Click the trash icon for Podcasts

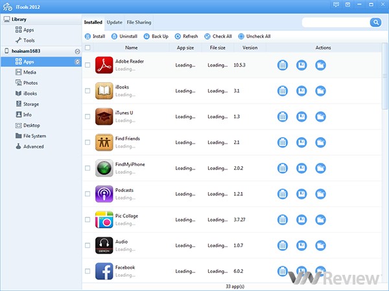(282, 194)
